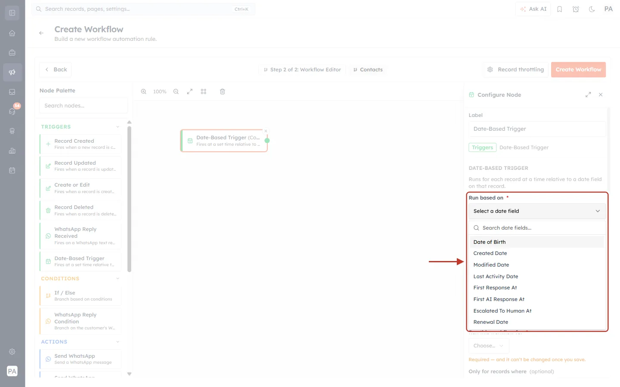Click the Ask AI button
Screen dimensions: 620x387
pos(533,9)
